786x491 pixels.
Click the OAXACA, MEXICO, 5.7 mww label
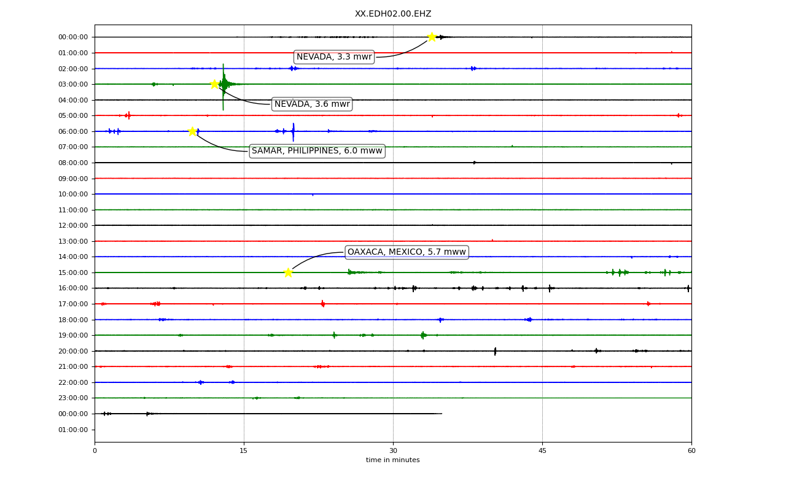point(407,252)
